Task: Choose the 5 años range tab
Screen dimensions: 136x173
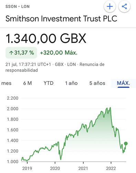Action: coord(97,83)
